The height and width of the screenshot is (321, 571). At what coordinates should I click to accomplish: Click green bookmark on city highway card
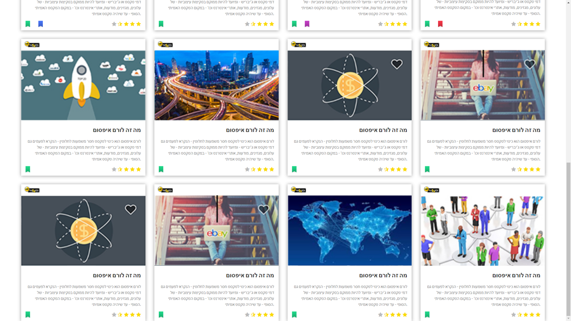(161, 169)
